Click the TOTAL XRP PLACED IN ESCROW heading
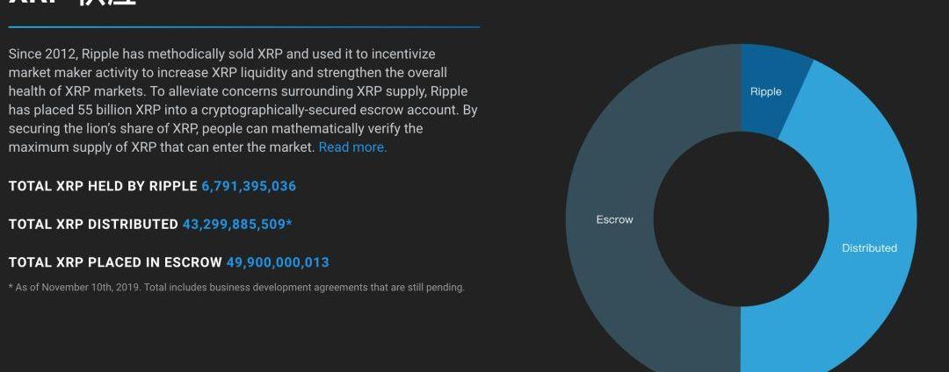 coord(116,262)
